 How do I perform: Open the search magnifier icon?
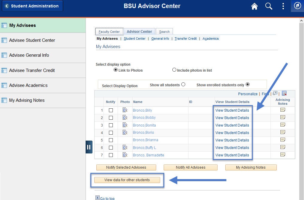tap(269, 6)
